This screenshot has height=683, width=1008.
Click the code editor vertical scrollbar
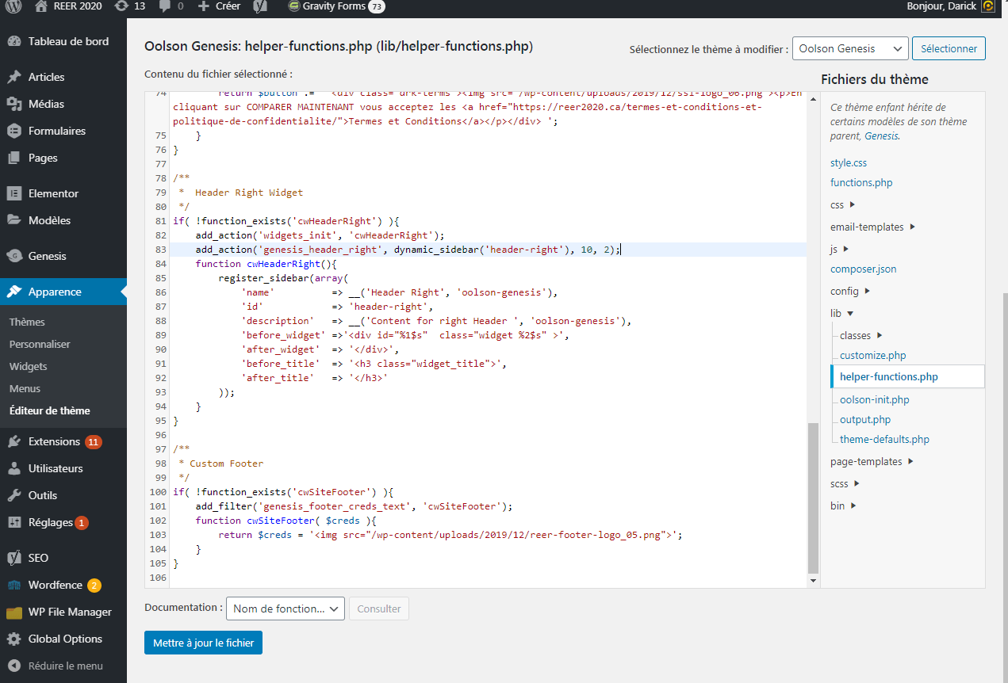pos(812,498)
